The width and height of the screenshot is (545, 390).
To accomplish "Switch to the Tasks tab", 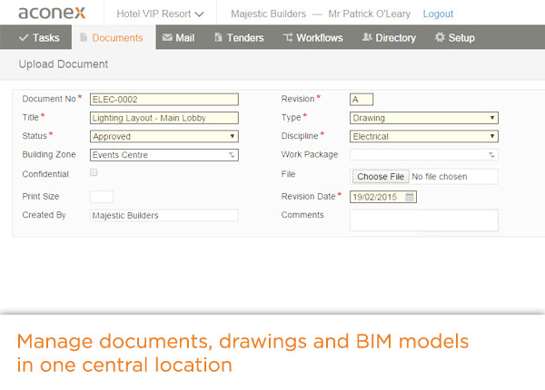I will tap(39, 38).
